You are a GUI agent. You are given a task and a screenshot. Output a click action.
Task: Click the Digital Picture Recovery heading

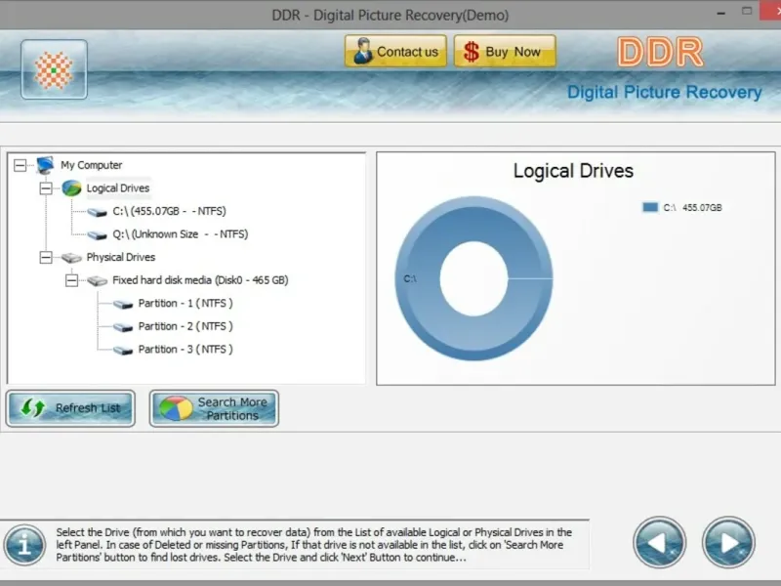point(665,92)
